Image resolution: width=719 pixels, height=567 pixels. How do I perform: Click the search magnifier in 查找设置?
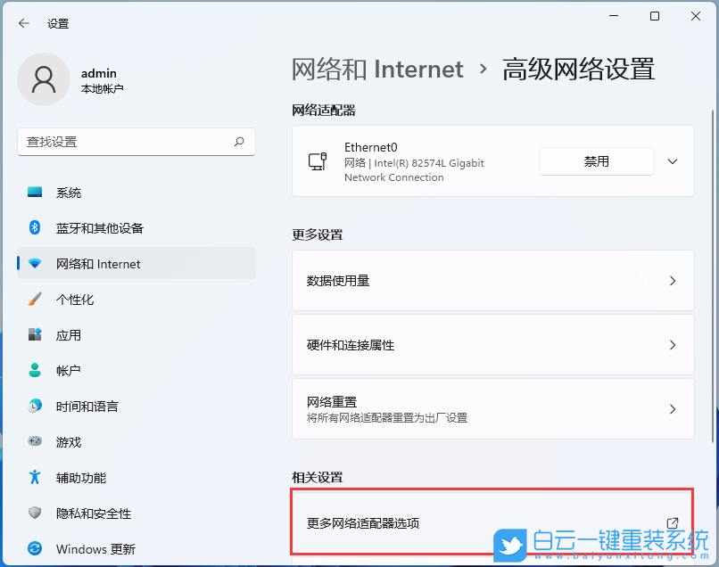[239, 142]
